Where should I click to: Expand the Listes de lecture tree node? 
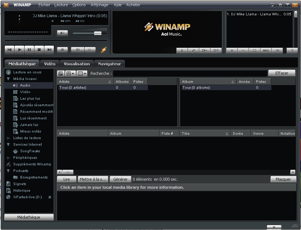(8, 138)
